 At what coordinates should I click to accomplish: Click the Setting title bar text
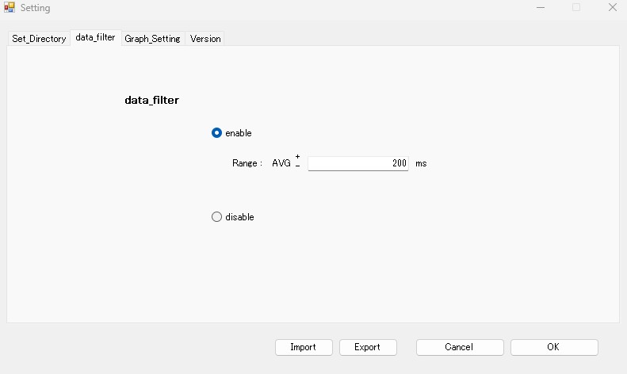pos(35,8)
